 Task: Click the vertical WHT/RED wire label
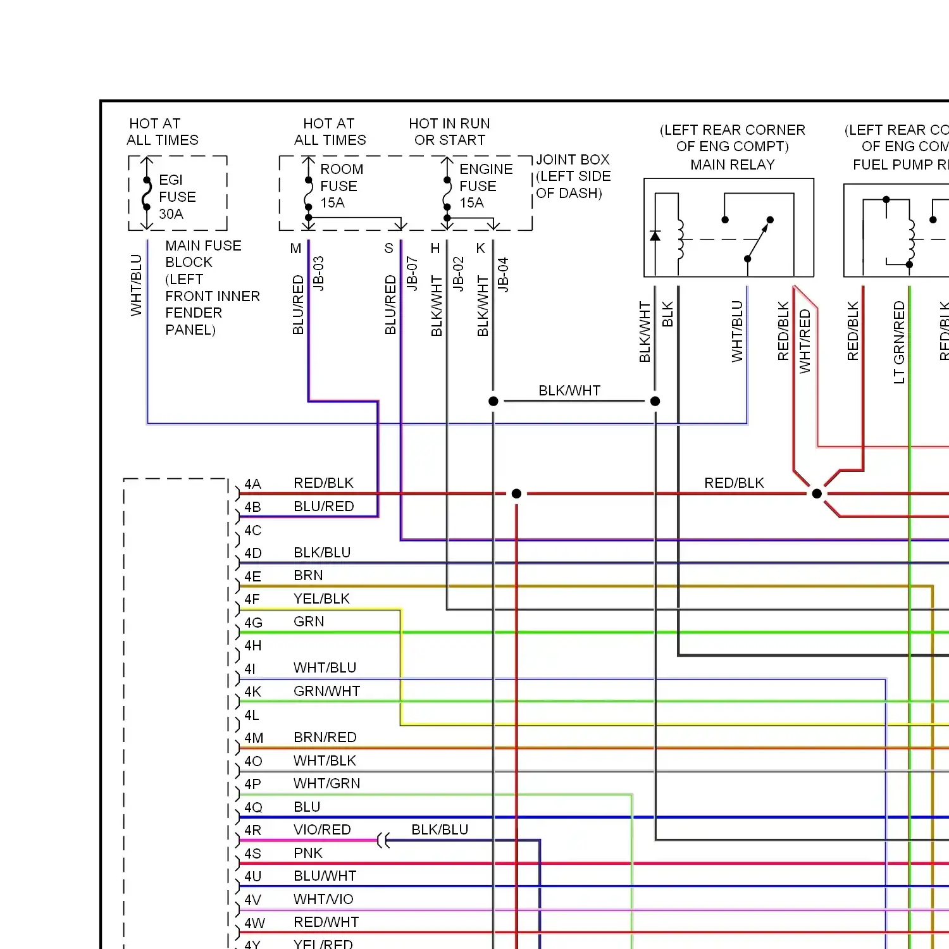tap(805, 341)
